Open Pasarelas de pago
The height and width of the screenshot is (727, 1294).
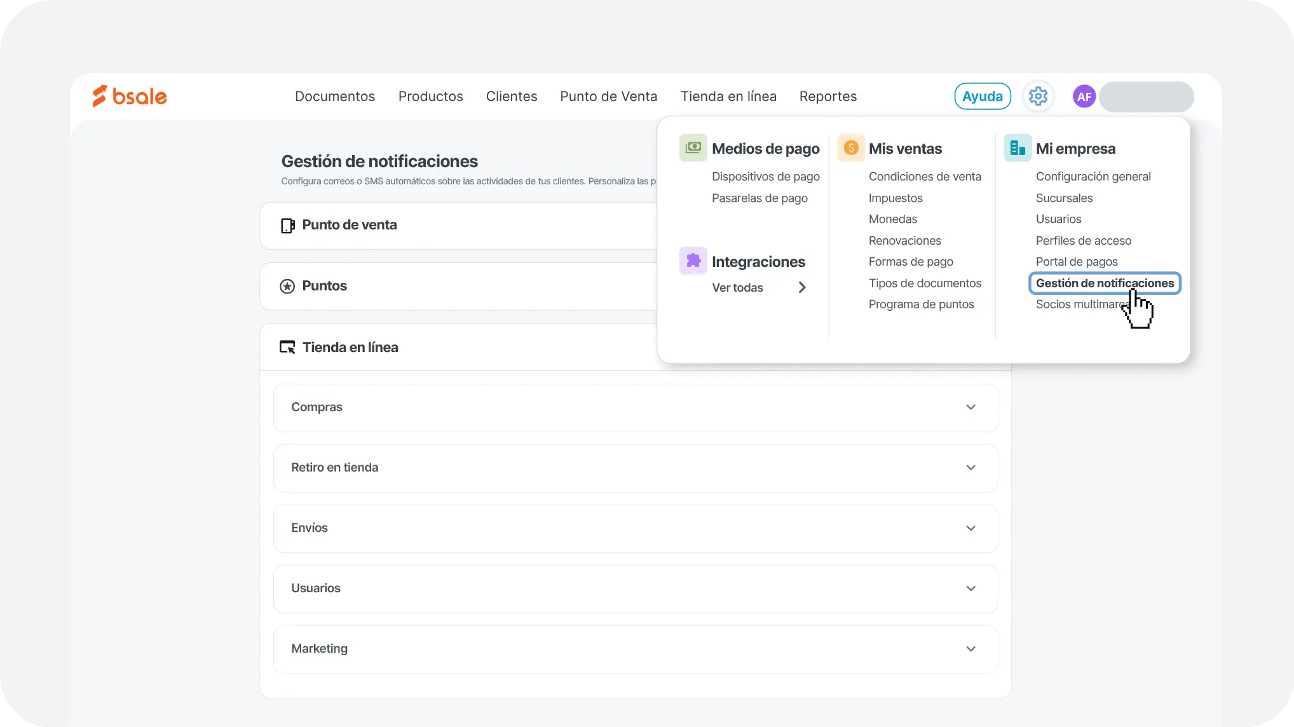pyautogui.click(x=759, y=198)
